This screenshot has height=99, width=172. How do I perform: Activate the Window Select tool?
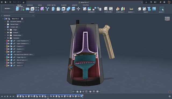coord(162,9)
